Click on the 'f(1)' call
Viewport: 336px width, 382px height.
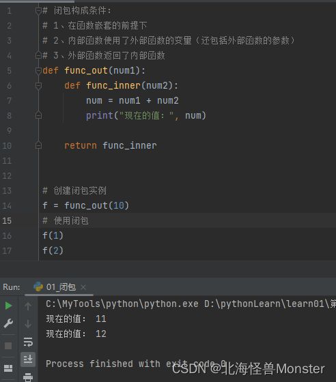[x=53, y=235]
